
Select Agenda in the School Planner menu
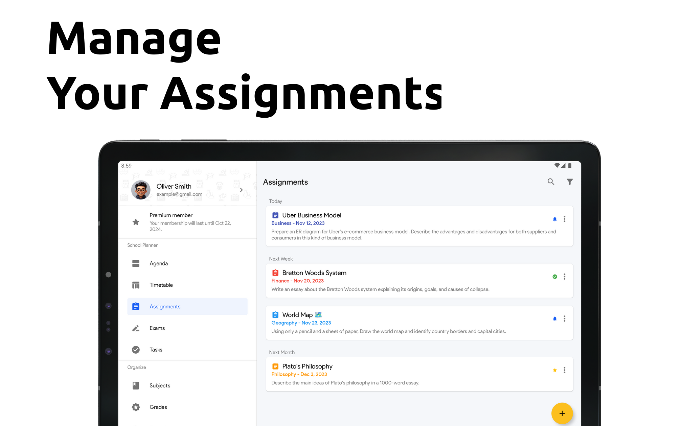click(158, 263)
